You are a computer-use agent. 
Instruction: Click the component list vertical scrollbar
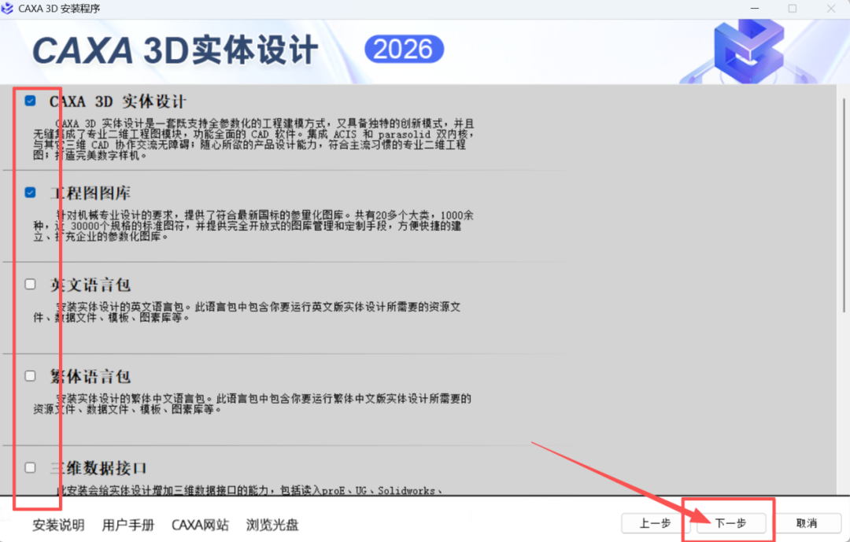[844, 205]
